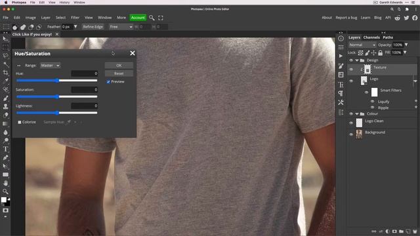Select the Eraser tool

pyautogui.click(x=5, y=115)
